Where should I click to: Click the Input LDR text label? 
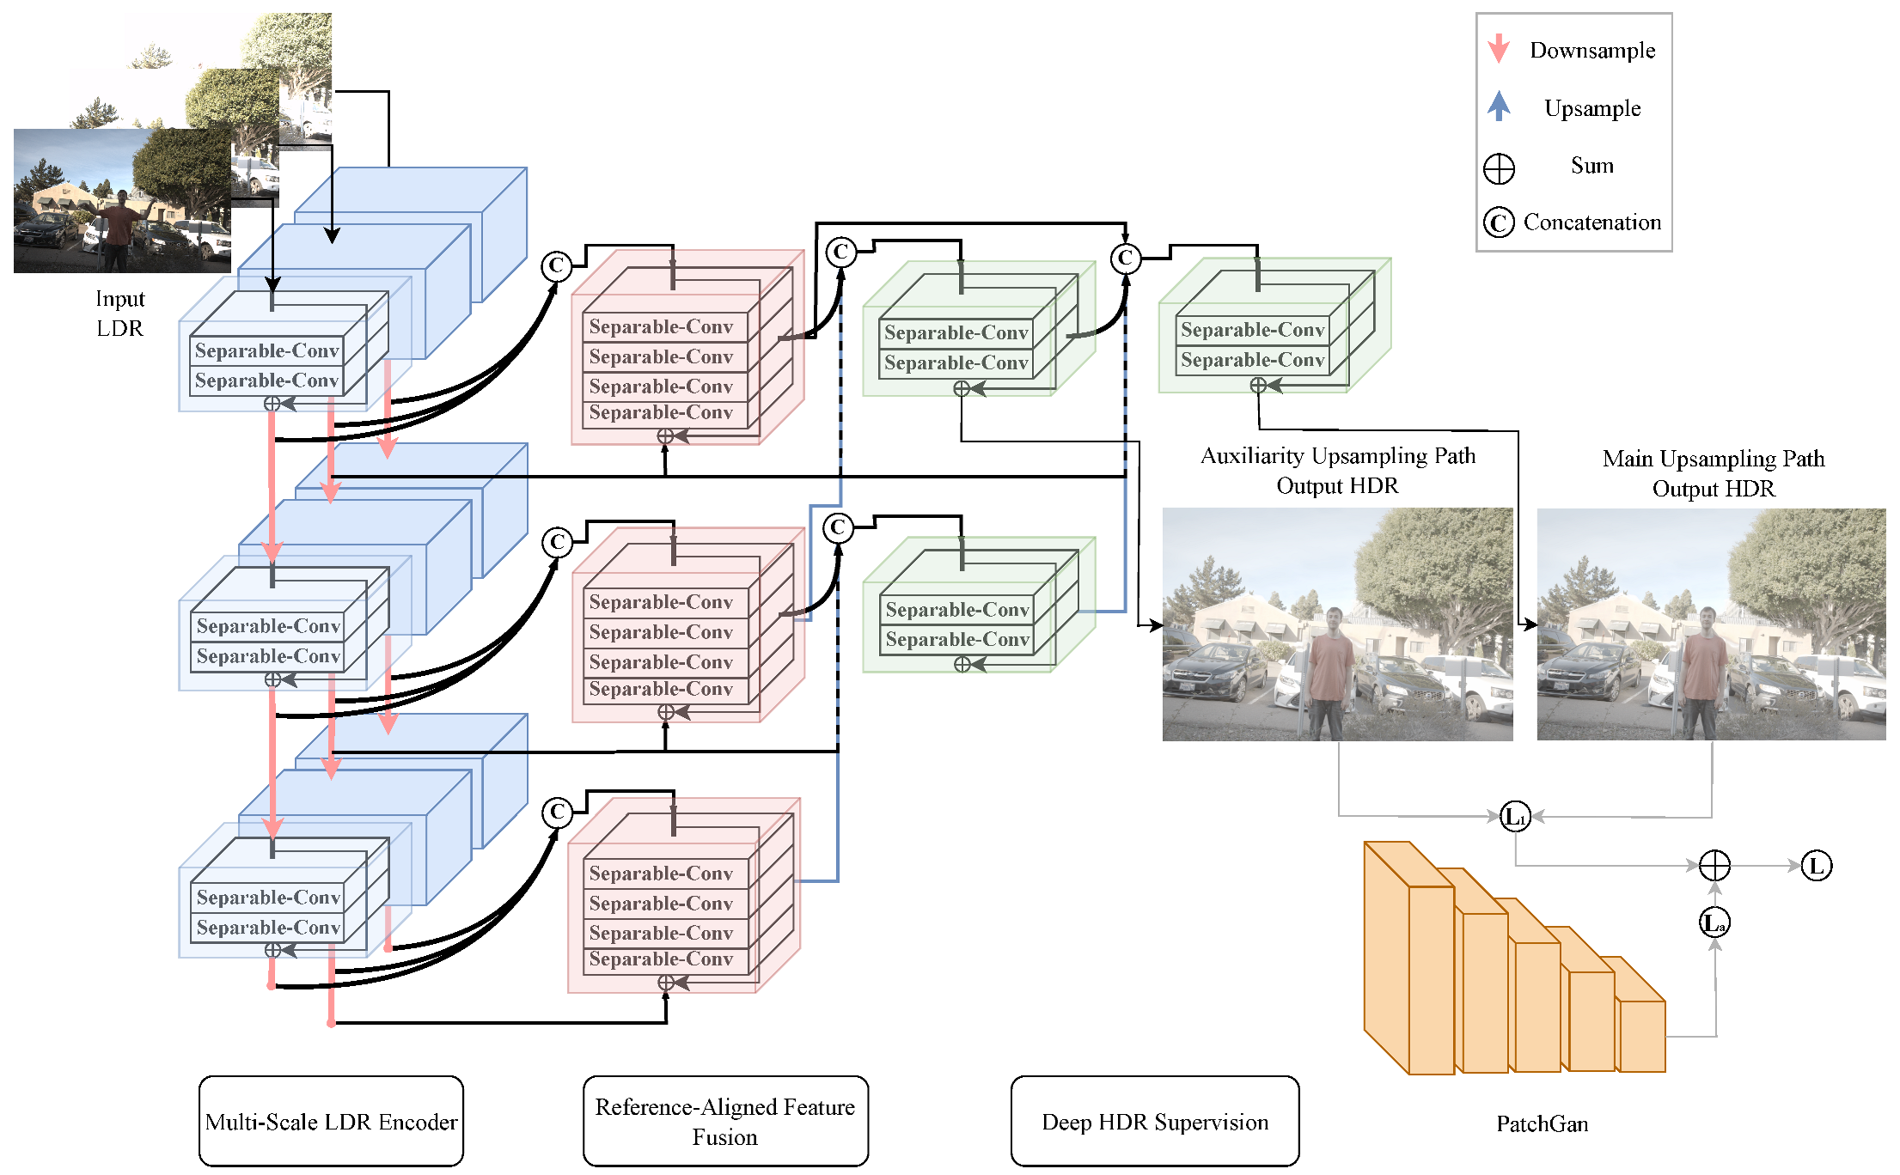point(119,314)
